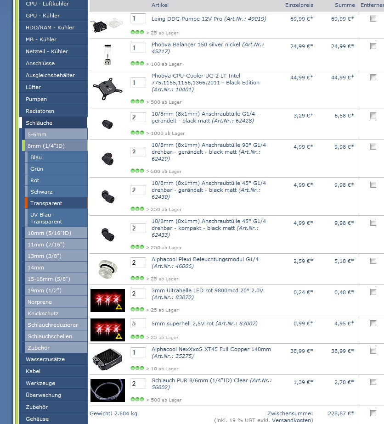Open Alphacool Plexi Beleuchtungsmodul image
The width and height of the screenshot is (384, 424).
tap(107, 269)
